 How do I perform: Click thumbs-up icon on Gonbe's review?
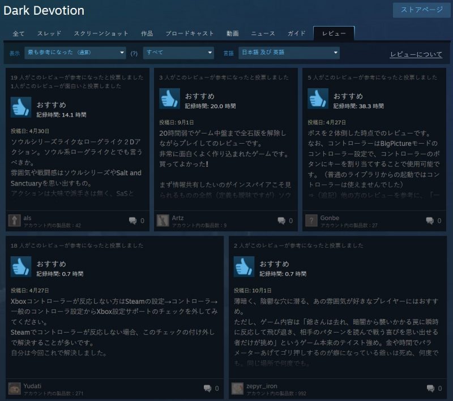point(318,98)
